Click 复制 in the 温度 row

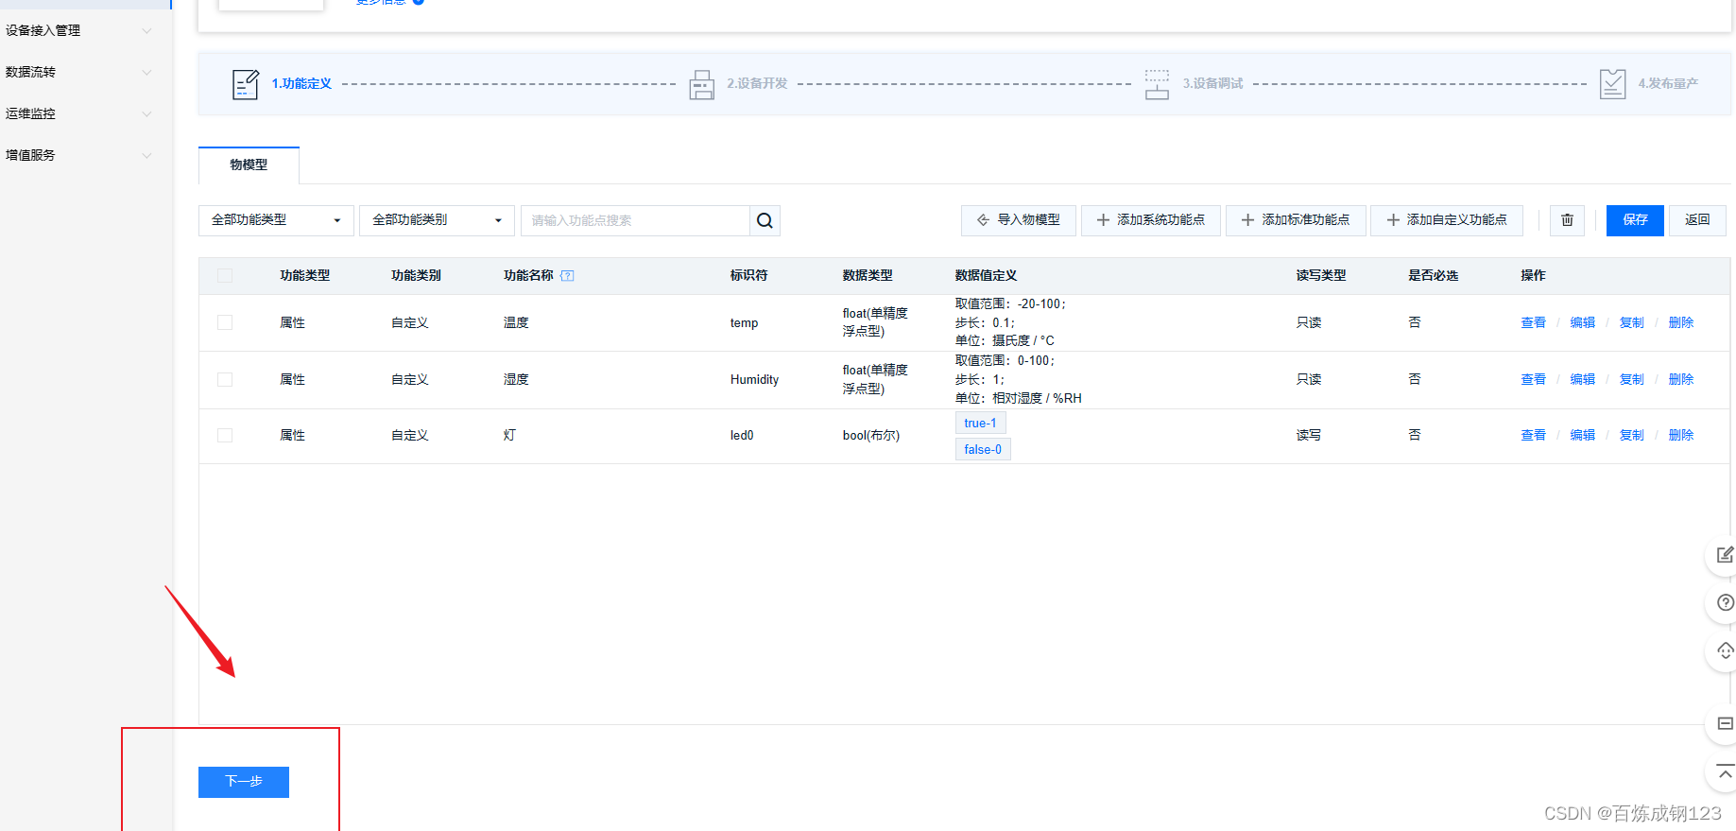click(x=1631, y=322)
